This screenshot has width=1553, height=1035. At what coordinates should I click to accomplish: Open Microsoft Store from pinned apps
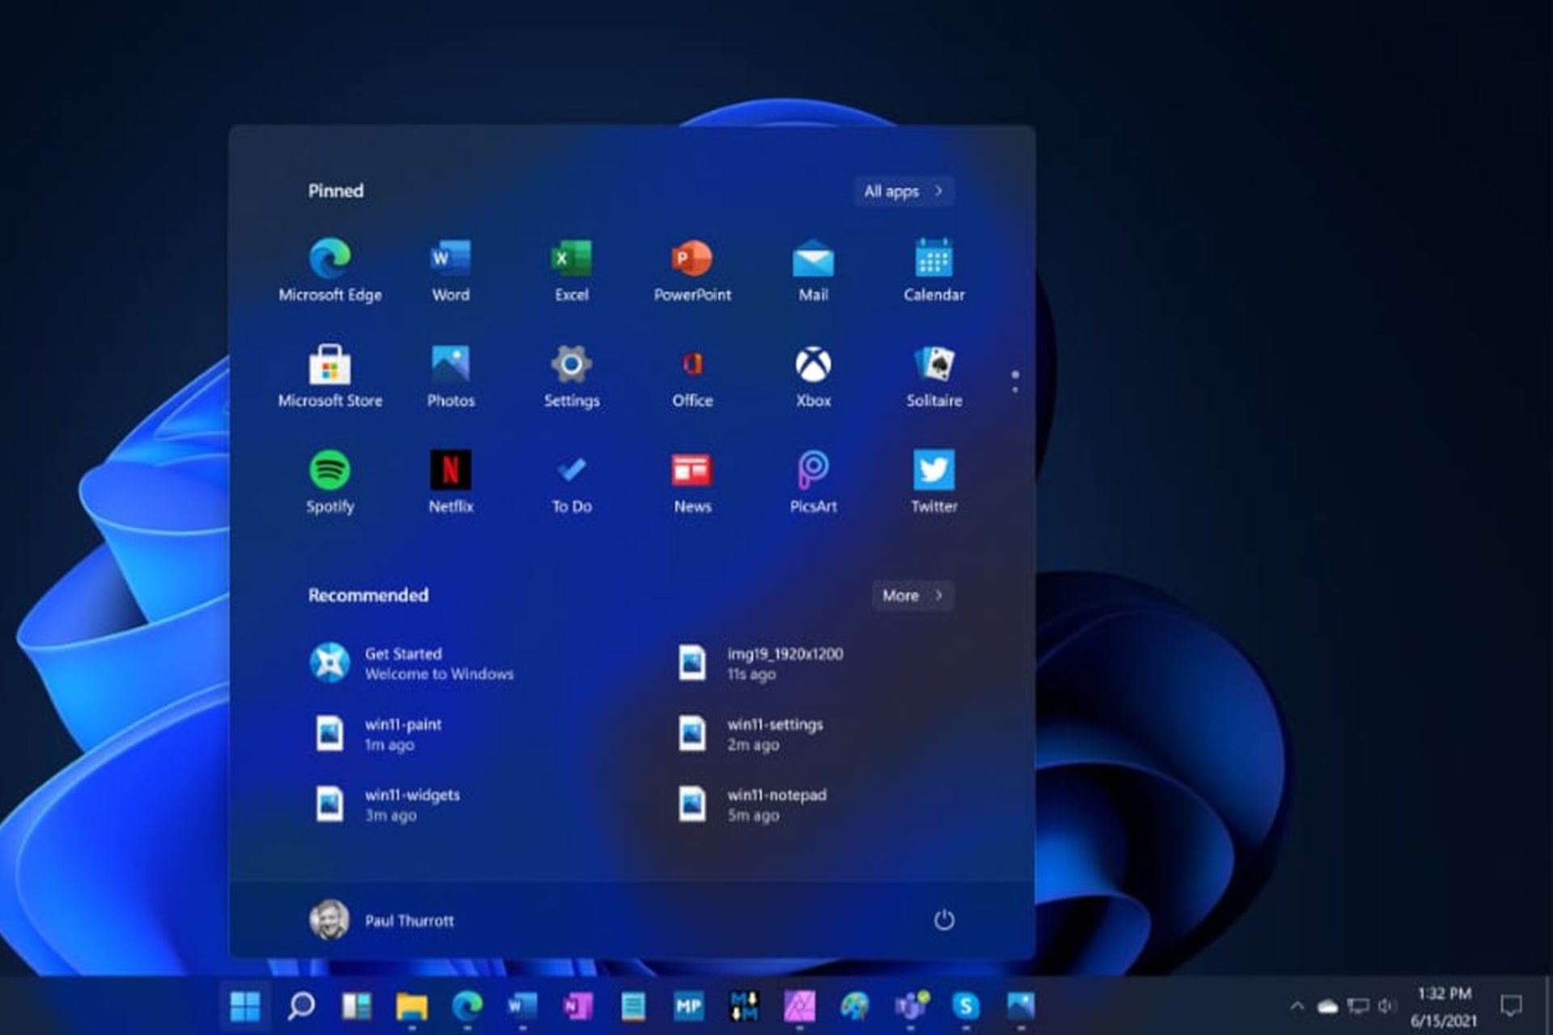click(x=330, y=376)
